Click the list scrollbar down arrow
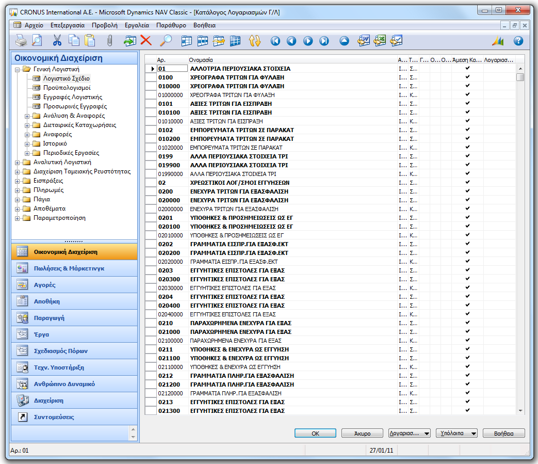The image size is (538, 464). (x=520, y=410)
